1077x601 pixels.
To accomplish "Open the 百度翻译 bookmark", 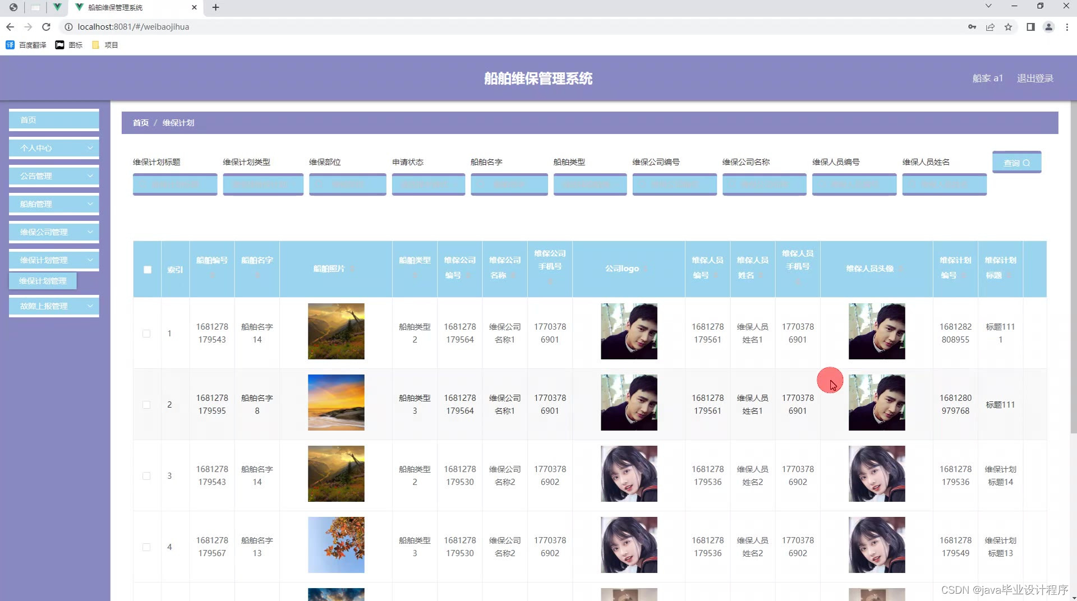I will (x=26, y=45).
